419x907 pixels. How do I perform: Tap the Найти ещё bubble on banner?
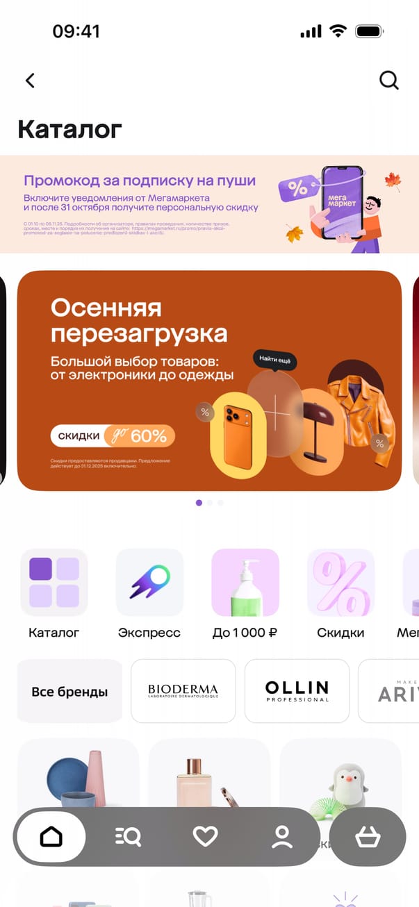275,360
